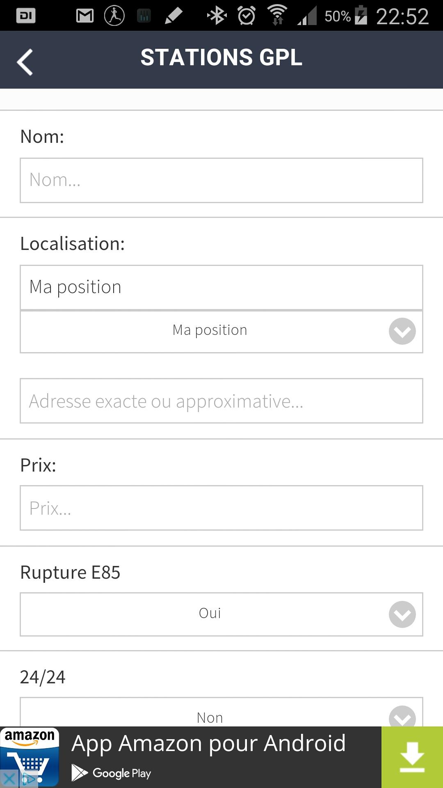443x788 pixels.
Task: Tap the Google Play badge
Action: (x=112, y=773)
